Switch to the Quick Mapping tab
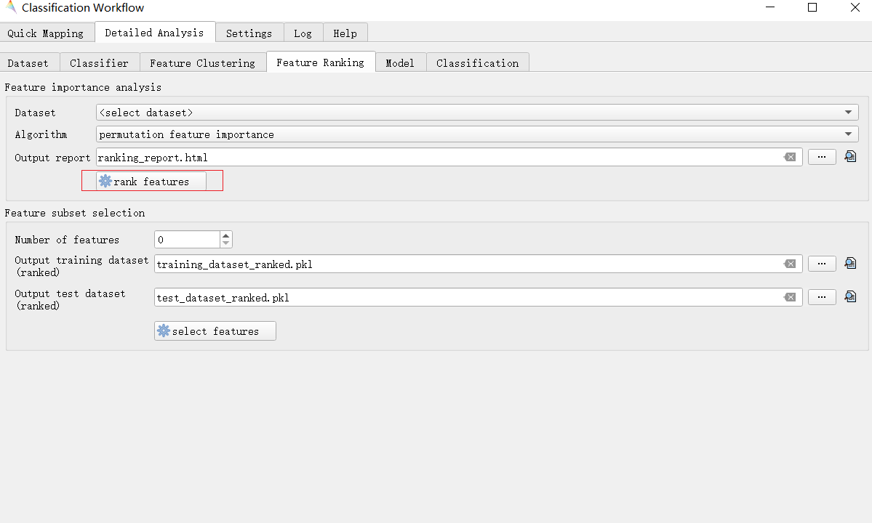 tap(46, 33)
